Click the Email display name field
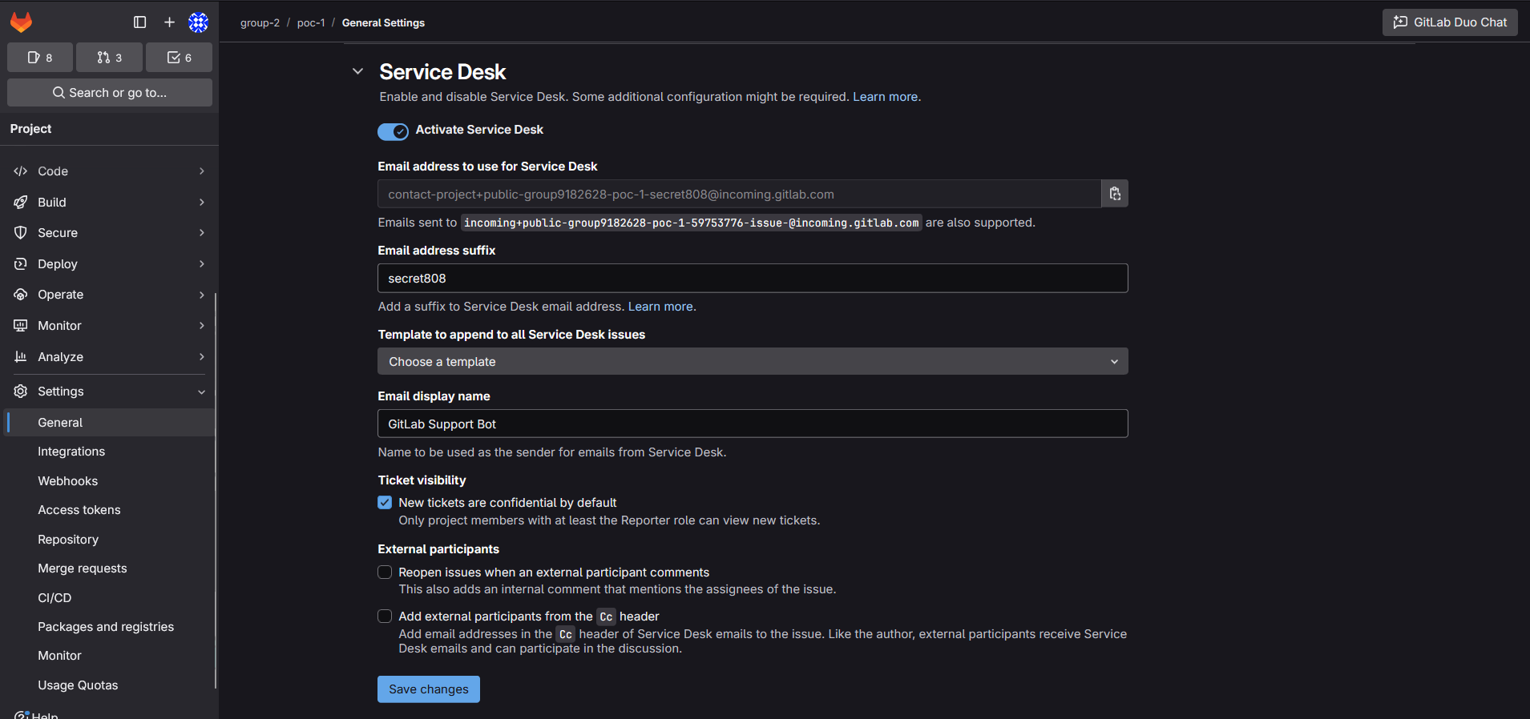The width and height of the screenshot is (1530, 719). 752,424
